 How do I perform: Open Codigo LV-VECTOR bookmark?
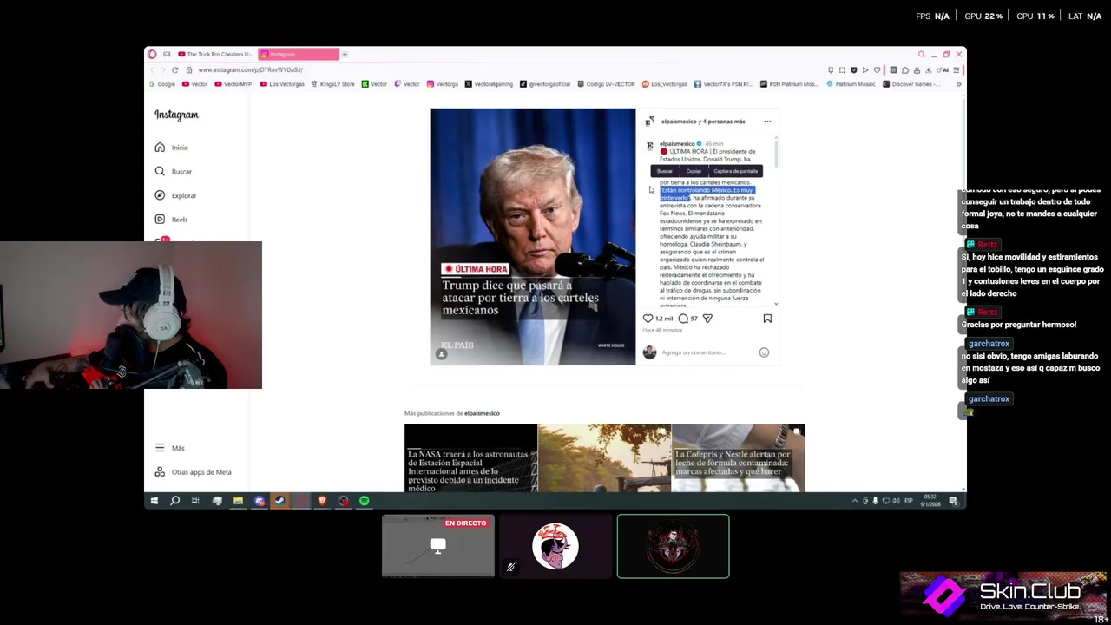(606, 84)
